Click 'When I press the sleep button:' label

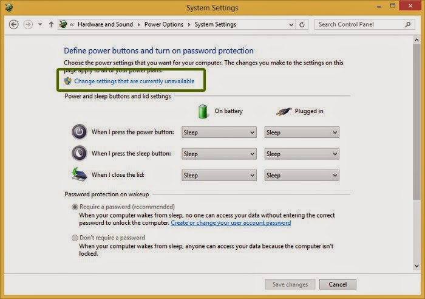pyautogui.click(x=132, y=154)
